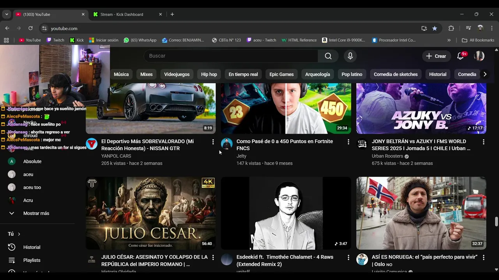Open options for Nissan GTR video
499x280 pixels.
point(213,142)
